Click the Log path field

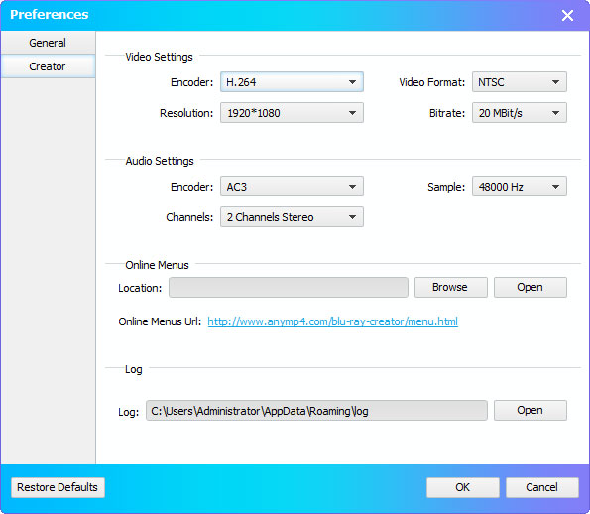coord(316,411)
